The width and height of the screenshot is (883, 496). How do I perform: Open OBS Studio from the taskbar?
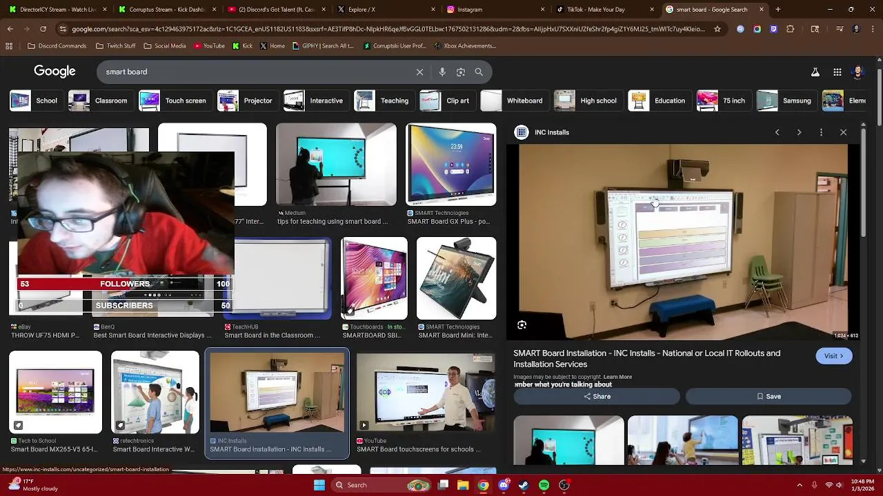564,485
